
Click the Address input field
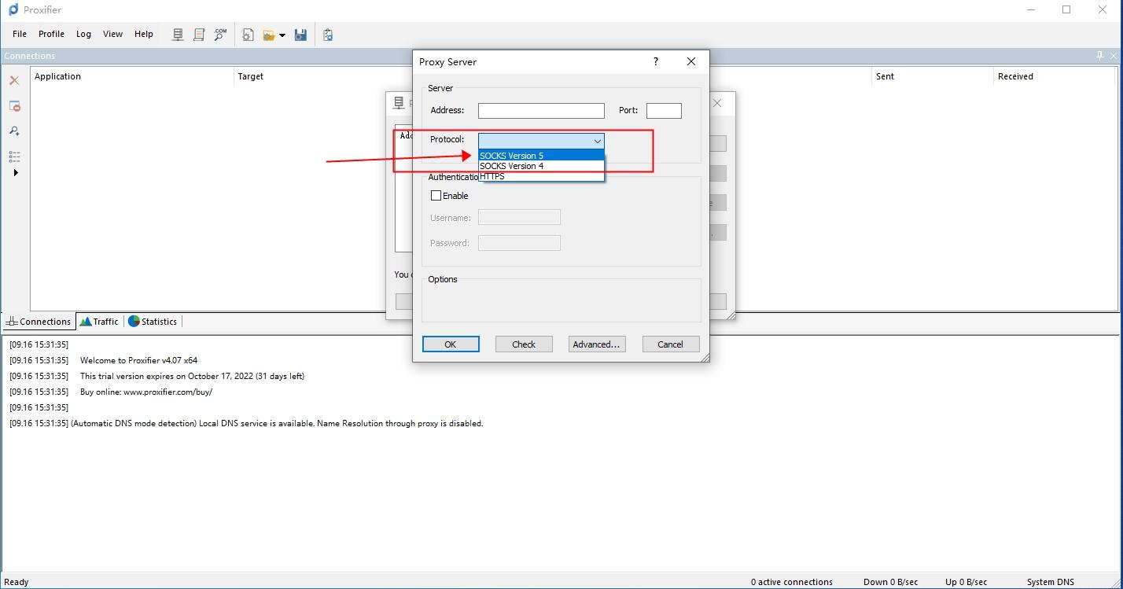pos(541,111)
